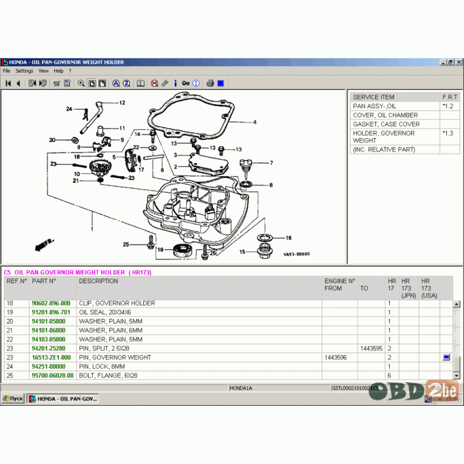The height and width of the screenshot is (464, 464).
Task: Toggle the second page layout icon
Action: click(102, 83)
